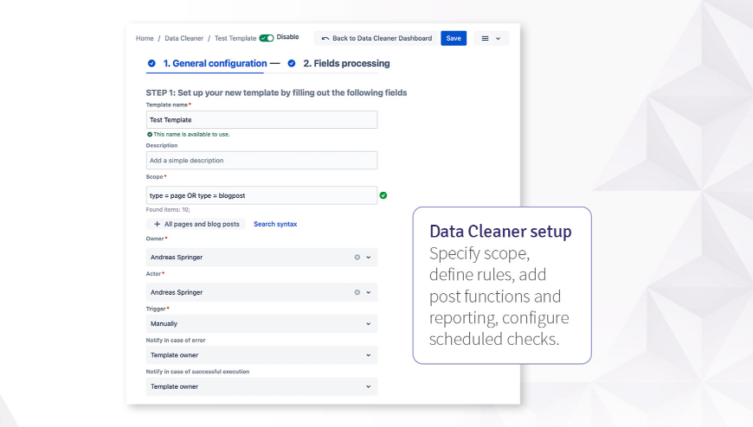
Task: Toggle the template Disable switch
Action: pos(267,38)
